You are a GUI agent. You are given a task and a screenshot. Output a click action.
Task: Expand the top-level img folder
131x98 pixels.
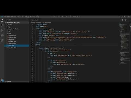tap(17, 27)
